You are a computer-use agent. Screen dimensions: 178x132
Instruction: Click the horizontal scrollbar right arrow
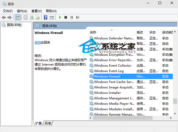(171, 118)
